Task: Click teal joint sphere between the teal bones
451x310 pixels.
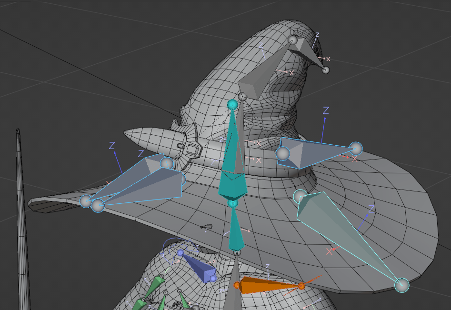Action: pyautogui.click(x=233, y=204)
